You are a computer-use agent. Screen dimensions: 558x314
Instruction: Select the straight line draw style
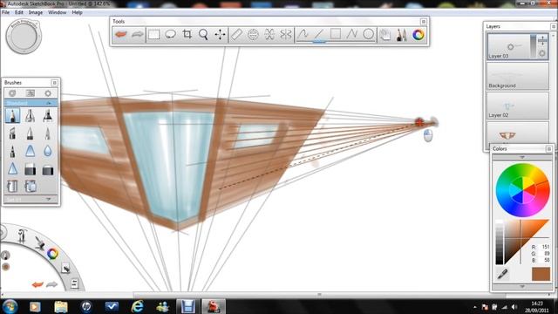[319, 34]
